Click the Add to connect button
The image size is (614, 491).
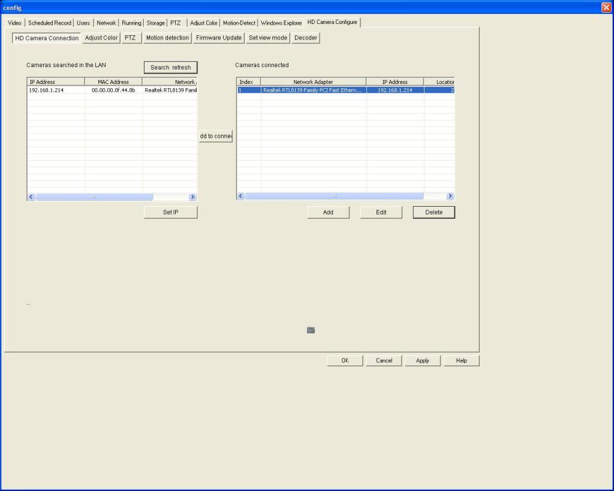pos(216,136)
